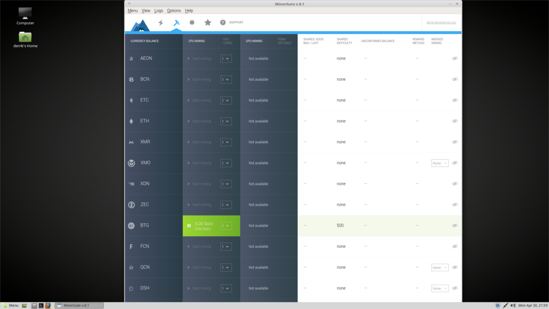Image resolution: width=549 pixels, height=309 pixels.
Task: Open the chip benchmark tab
Action: pyautogui.click(x=192, y=22)
